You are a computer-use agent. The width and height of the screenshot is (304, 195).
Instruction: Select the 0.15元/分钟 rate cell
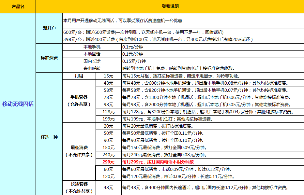[x=213, y=61]
